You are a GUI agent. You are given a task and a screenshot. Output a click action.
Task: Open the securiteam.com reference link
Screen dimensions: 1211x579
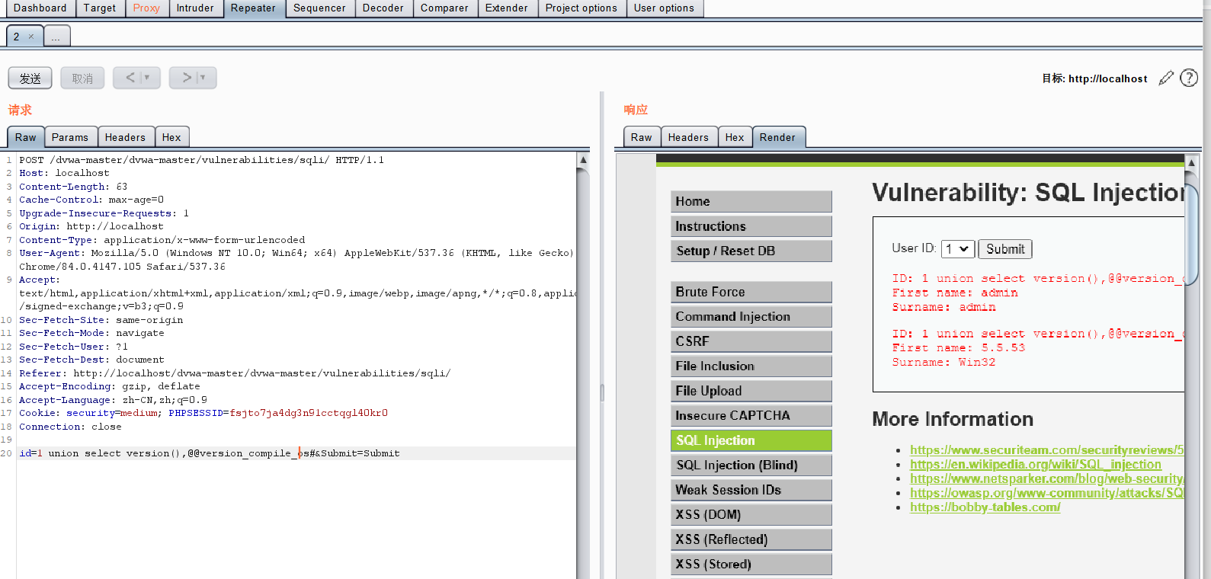coord(1047,450)
